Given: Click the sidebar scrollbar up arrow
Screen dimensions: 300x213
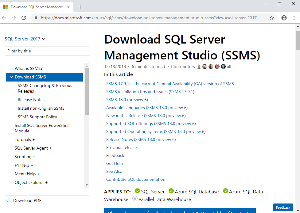Looking at the screenshot, I should (87, 66).
